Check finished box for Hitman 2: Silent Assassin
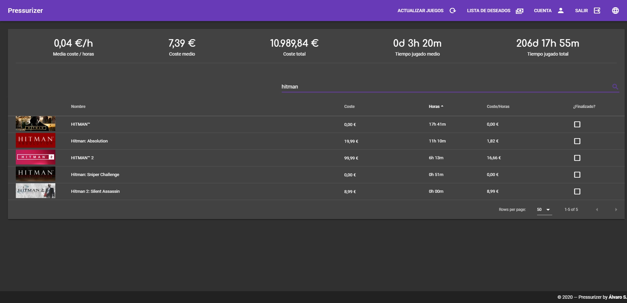Screen dimensions: 627x303 [x=577, y=191]
